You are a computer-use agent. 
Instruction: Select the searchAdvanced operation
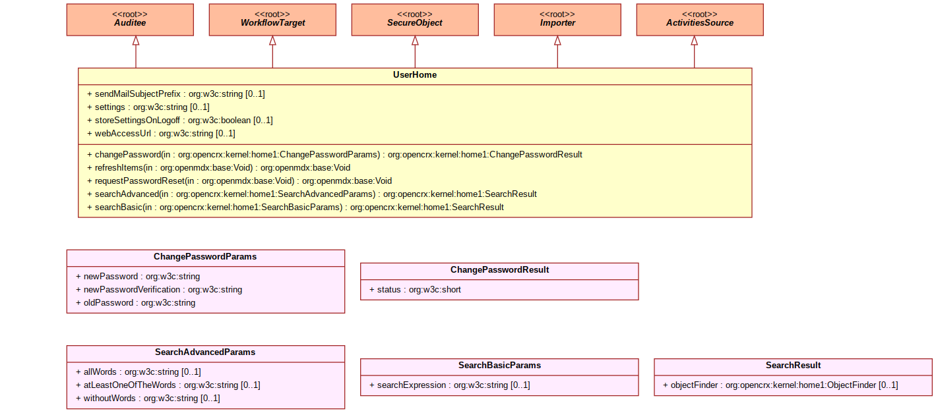312,194
